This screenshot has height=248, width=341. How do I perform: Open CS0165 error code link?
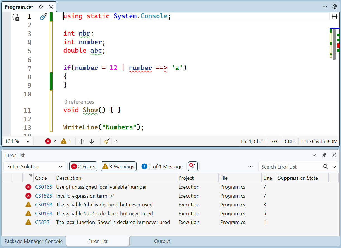pos(44,187)
